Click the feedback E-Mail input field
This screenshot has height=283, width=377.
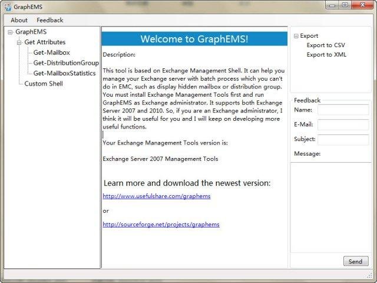343,124
